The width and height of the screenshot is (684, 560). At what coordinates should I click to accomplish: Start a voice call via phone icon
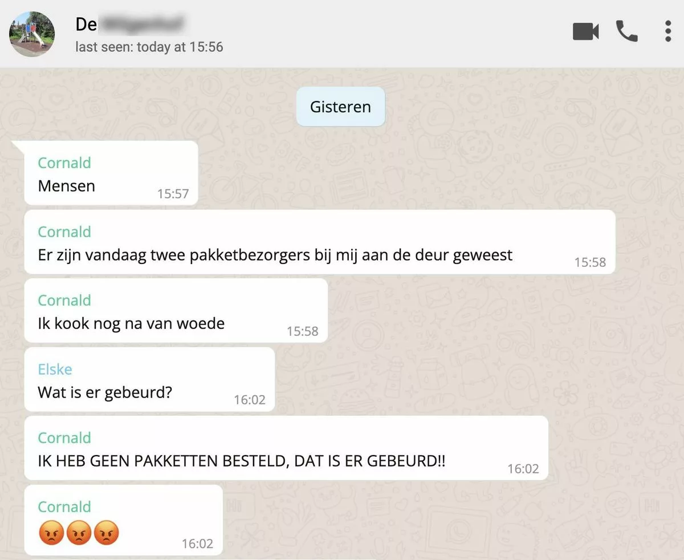pos(627,31)
